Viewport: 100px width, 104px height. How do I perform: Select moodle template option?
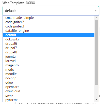coord(48,74)
